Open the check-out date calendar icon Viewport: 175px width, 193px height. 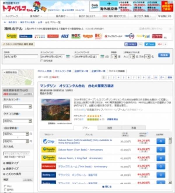pos(102,56)
